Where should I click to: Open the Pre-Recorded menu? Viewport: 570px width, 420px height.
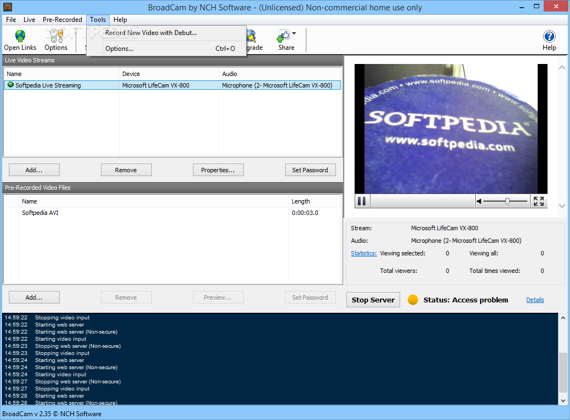(62, 20)
